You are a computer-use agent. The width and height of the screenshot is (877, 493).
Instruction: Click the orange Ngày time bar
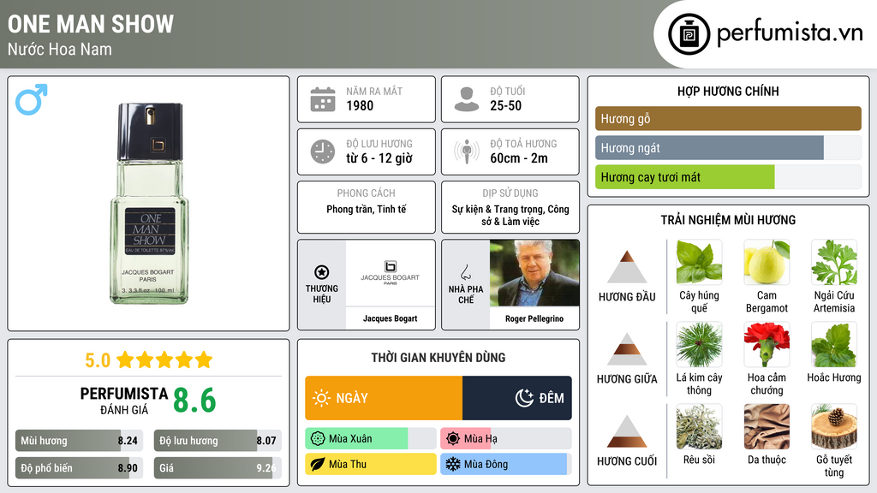point(384,398)
